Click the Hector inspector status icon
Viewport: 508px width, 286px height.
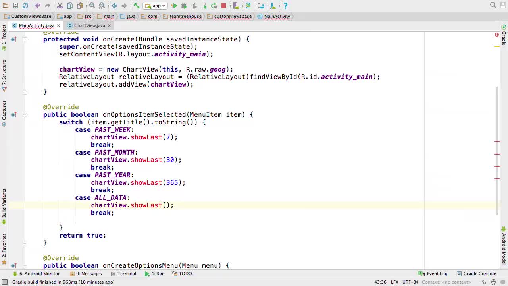494,282
